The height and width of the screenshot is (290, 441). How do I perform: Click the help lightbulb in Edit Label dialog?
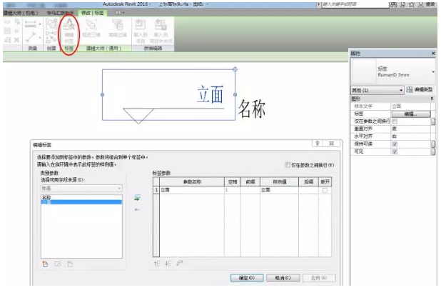point(318,144)
